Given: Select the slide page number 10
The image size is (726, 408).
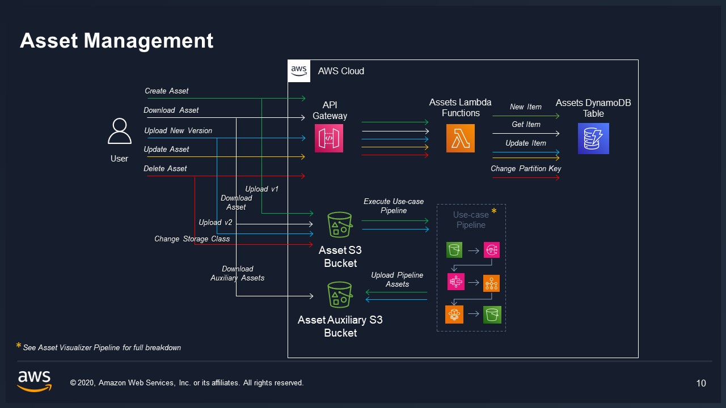Looking at the screenshot, I should (701, 384).
